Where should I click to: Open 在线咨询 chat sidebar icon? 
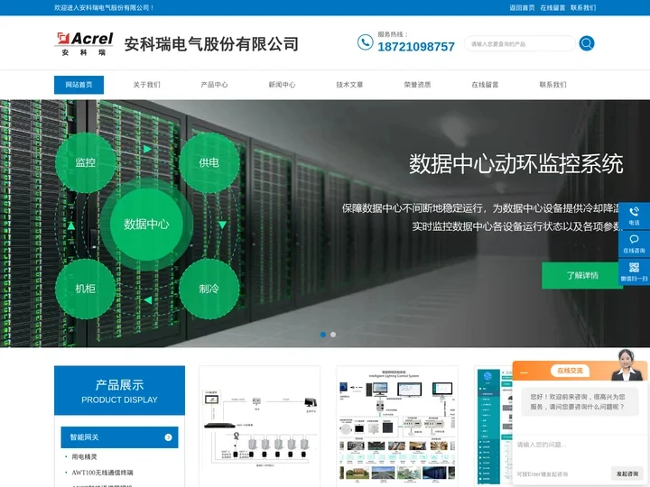pyautogui.click(x=634, y=244)
